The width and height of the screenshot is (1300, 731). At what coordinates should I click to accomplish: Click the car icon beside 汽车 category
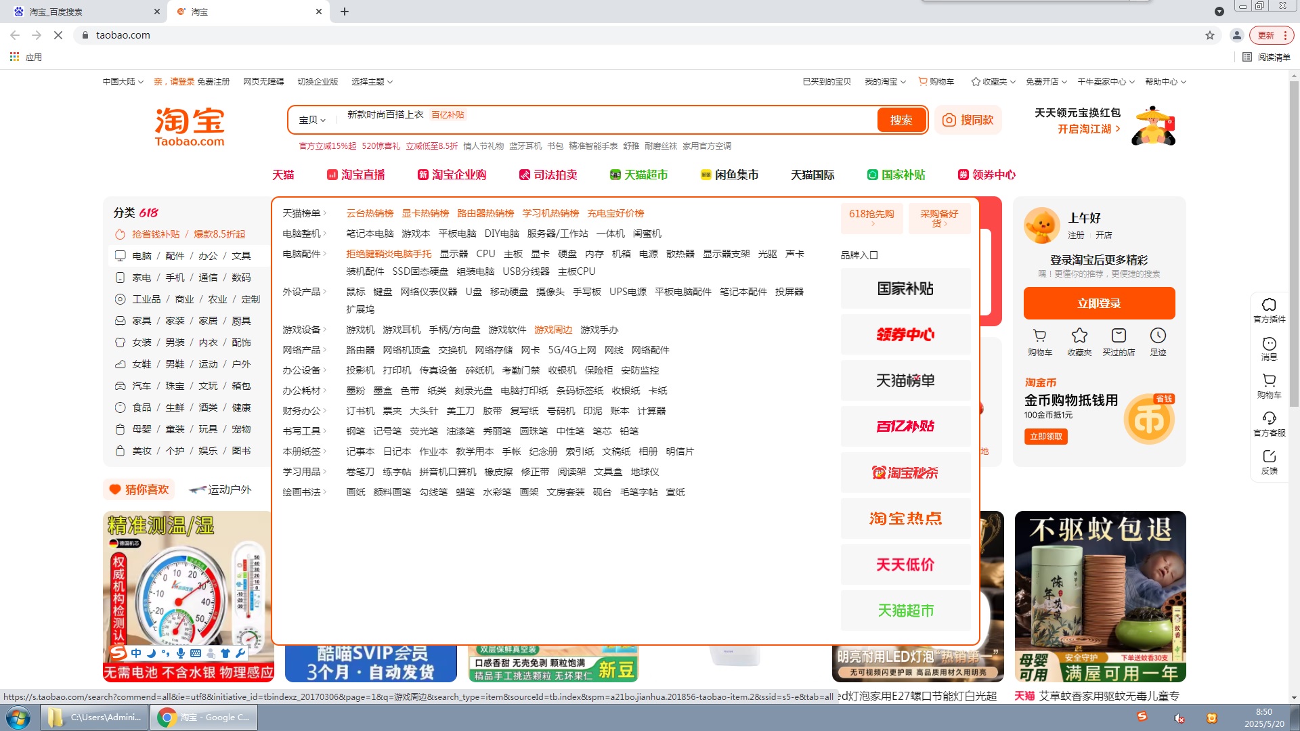pos(120,386)
